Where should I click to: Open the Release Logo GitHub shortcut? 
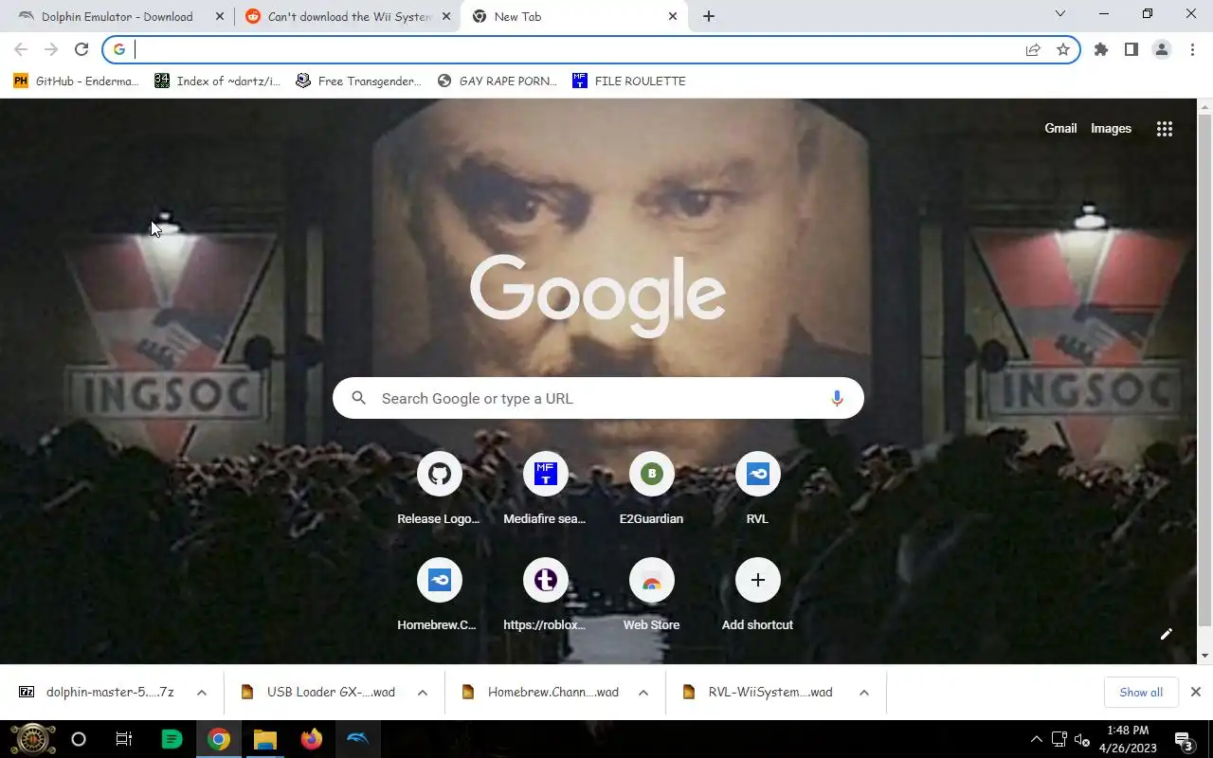439,490
